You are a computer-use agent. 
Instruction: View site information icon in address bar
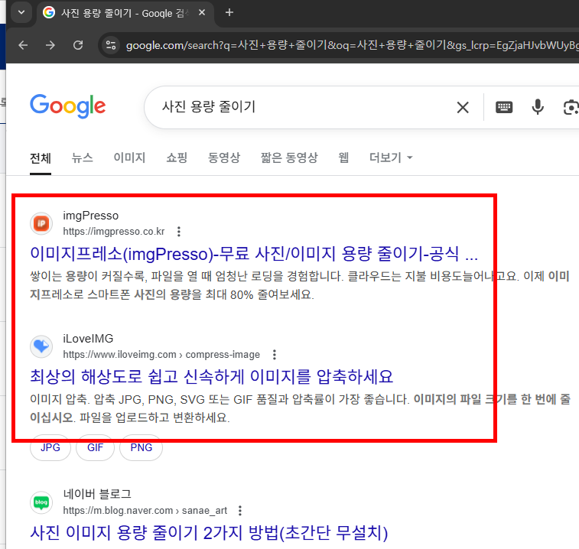[x=111, y=45]
